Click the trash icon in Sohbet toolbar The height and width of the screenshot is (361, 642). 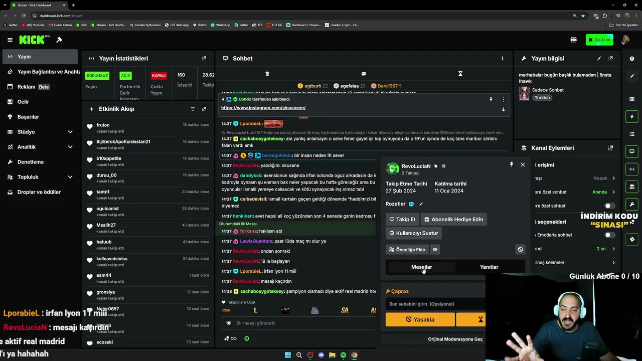pyautogui.click(x=267, y=74)
